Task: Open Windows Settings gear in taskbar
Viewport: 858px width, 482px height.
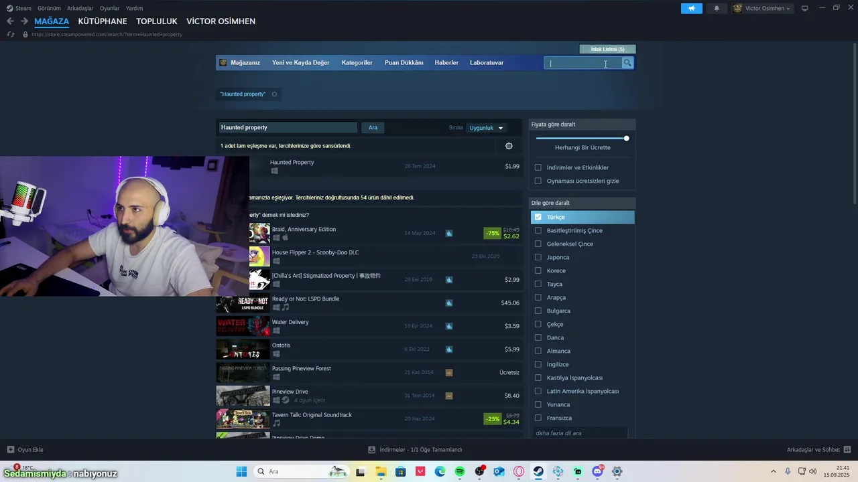Action: [617, 471]
